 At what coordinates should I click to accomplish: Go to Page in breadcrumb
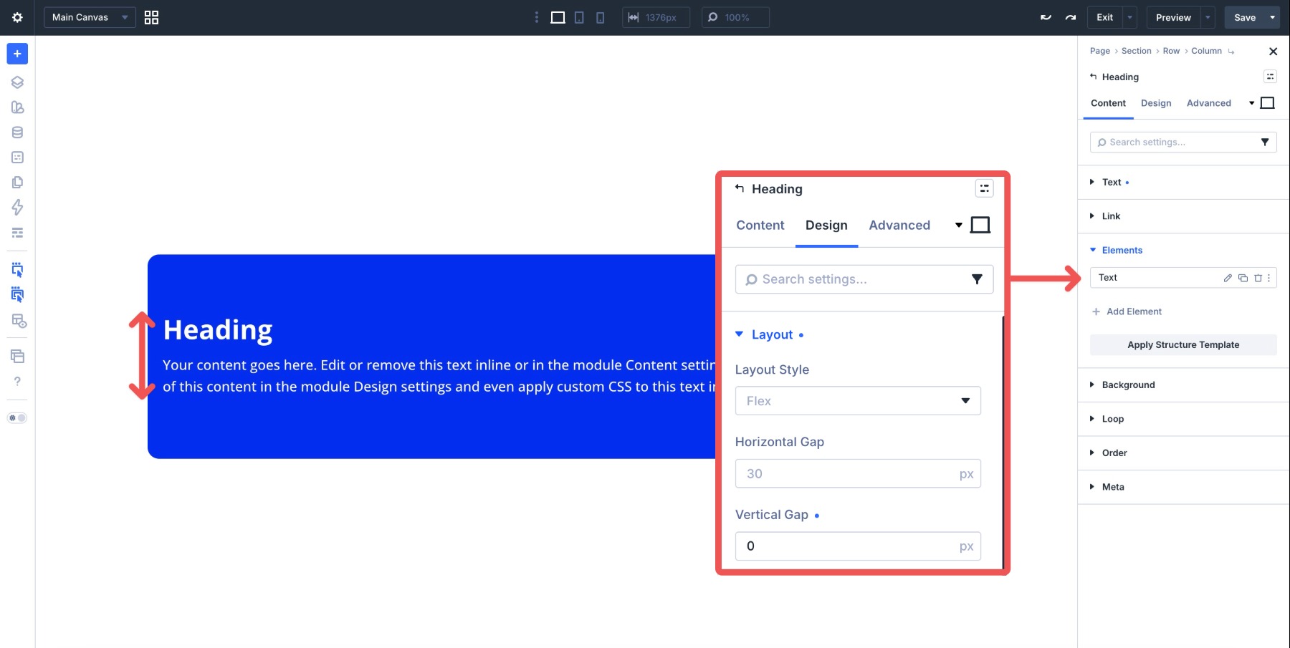click(x=1099, y=51)
